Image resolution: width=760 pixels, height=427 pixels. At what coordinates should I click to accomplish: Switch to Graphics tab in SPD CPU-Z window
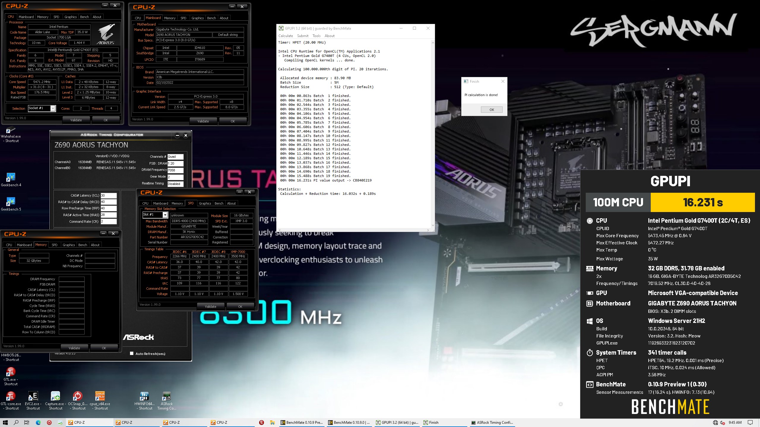click(x=205, y=203)
